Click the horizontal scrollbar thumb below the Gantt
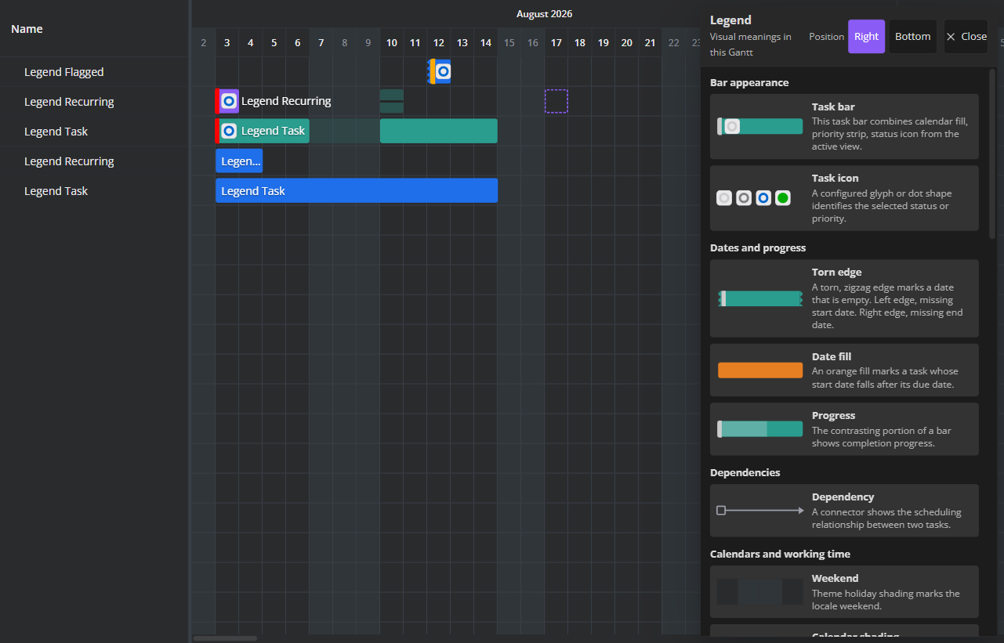This screenshot has height=643, width=1004. (225, 638)
